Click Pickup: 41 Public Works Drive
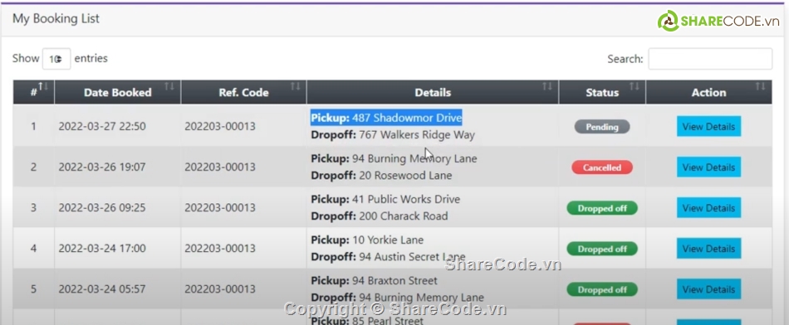 385,200
